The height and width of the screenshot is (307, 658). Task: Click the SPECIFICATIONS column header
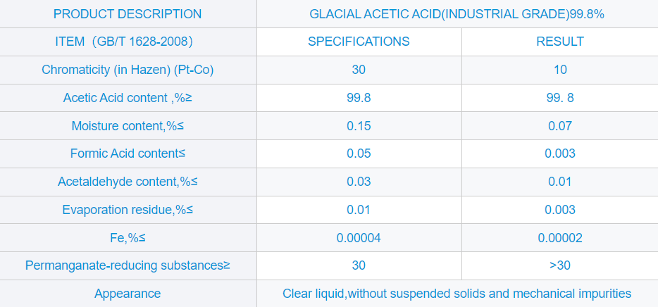tap(359, 42)
